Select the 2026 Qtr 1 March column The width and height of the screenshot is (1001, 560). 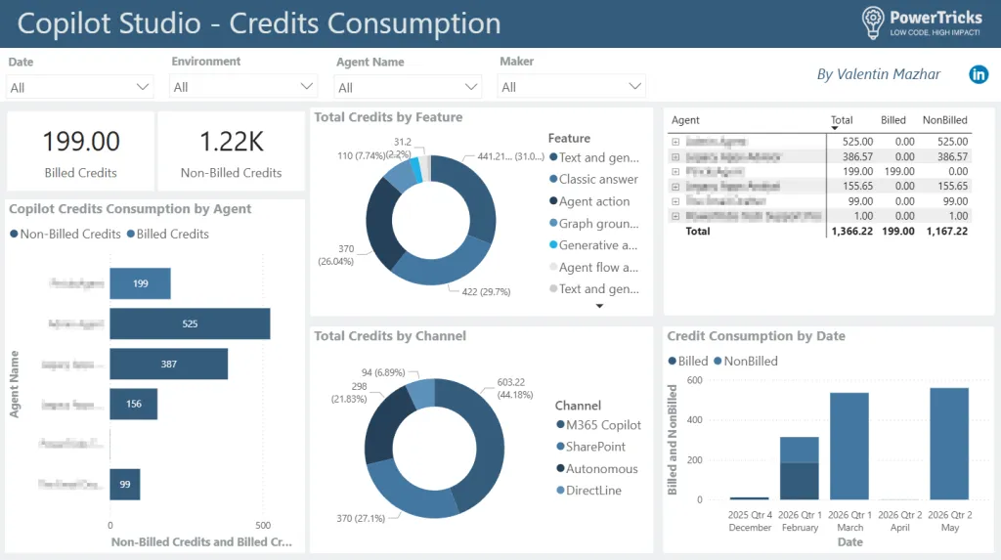pyautogui.click(x=849, y=446)
